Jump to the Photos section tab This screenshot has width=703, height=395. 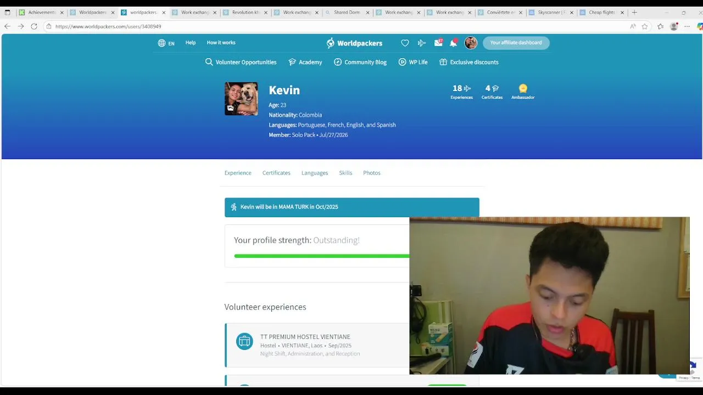[372, 173]
